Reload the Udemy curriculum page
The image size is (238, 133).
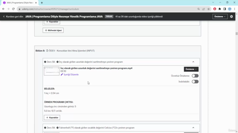click(13, 9)
